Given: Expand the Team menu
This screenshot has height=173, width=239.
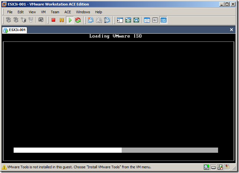Looking at the screenshot, I should pyautogui.click(x=55, y=12).
